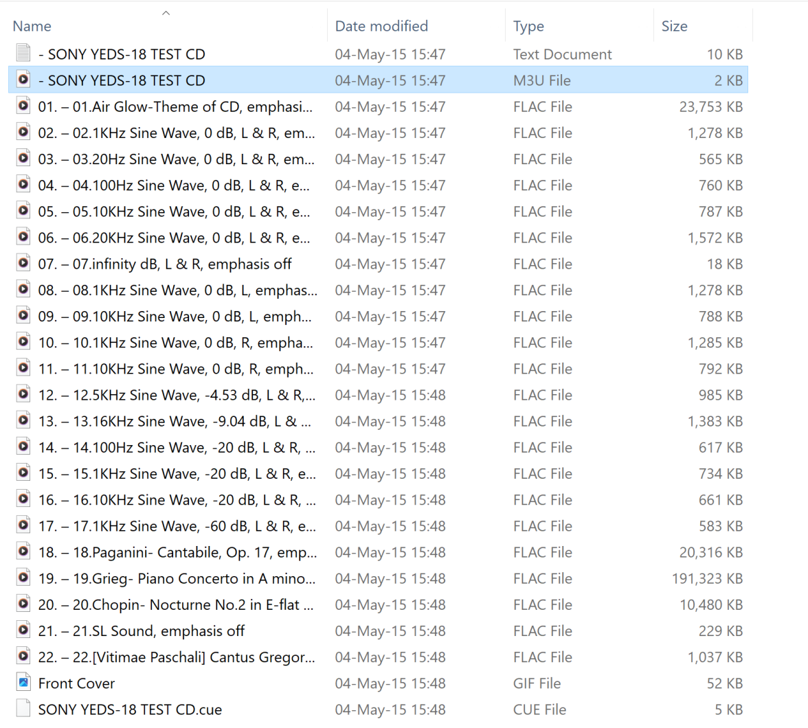The height and width of the screenshot is (728, 808).
Task: Click the FLAC icon beside 01.Air Glow-Theme of CD
Action: point(23,105)
